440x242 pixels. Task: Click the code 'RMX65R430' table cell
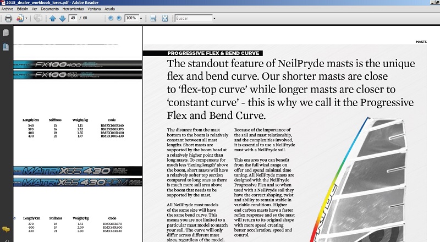pos(112,231)
